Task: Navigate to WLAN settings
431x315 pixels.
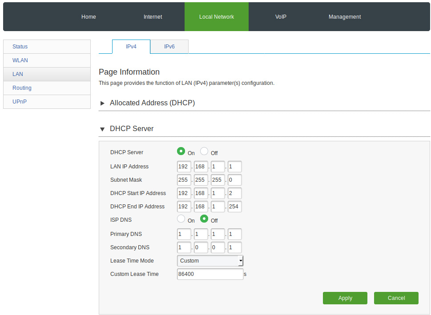Action: pos(20,60)
